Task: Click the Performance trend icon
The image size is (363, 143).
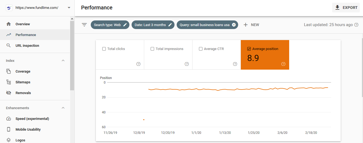Action: tap(9, 35)
